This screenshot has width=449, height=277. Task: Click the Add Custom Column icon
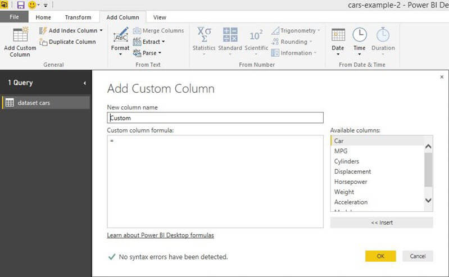click(x=20, y=35)
